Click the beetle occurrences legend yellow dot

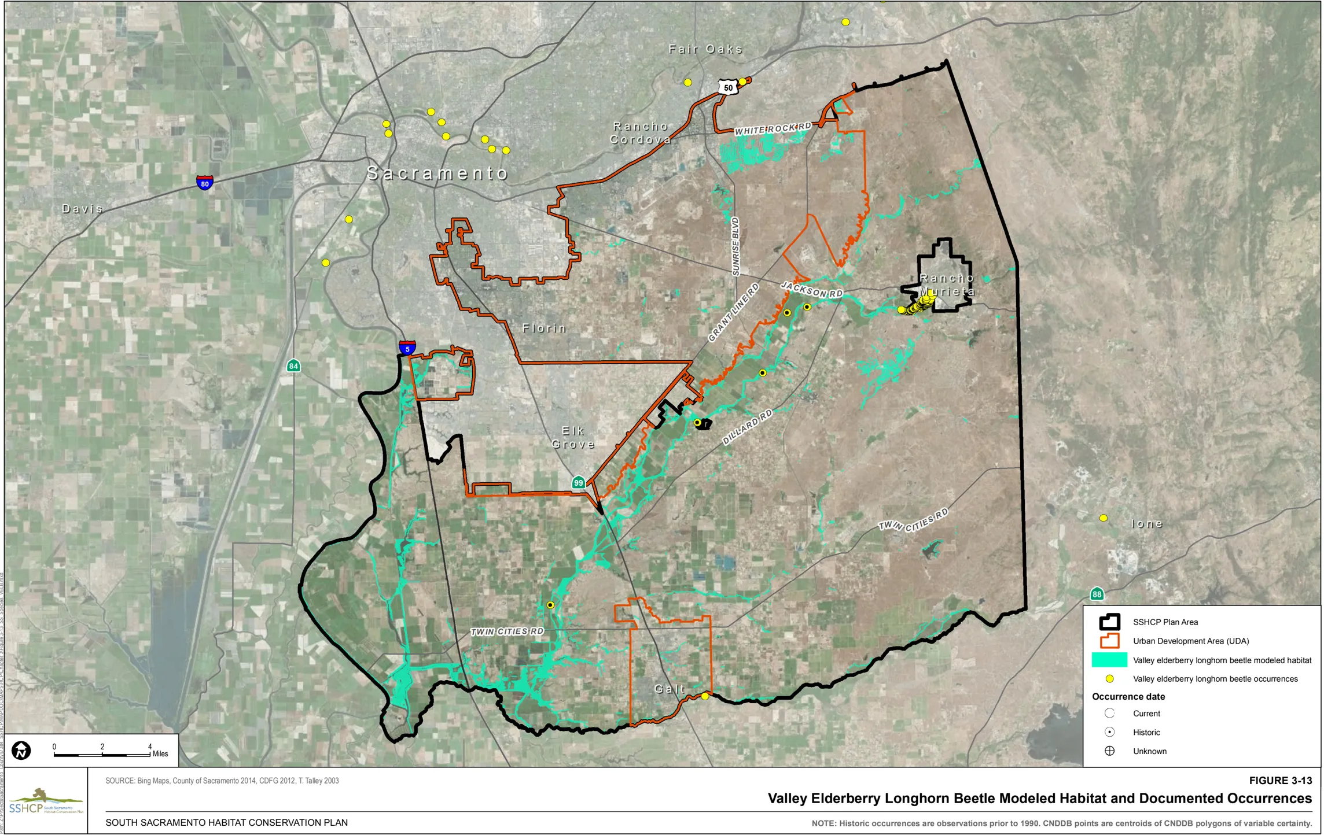(x=1109, y=679)
